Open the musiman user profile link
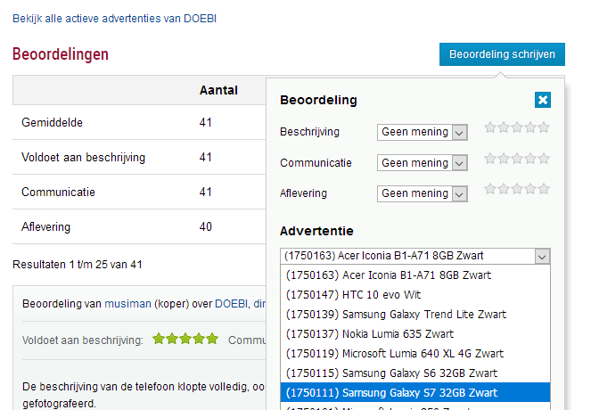 tap(127, 304)
